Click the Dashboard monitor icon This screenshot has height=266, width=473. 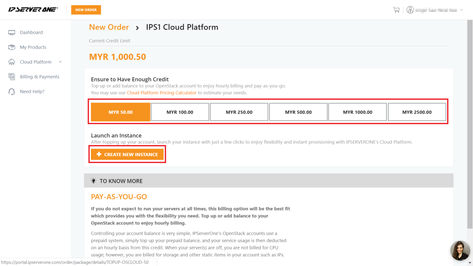point(12,32)
